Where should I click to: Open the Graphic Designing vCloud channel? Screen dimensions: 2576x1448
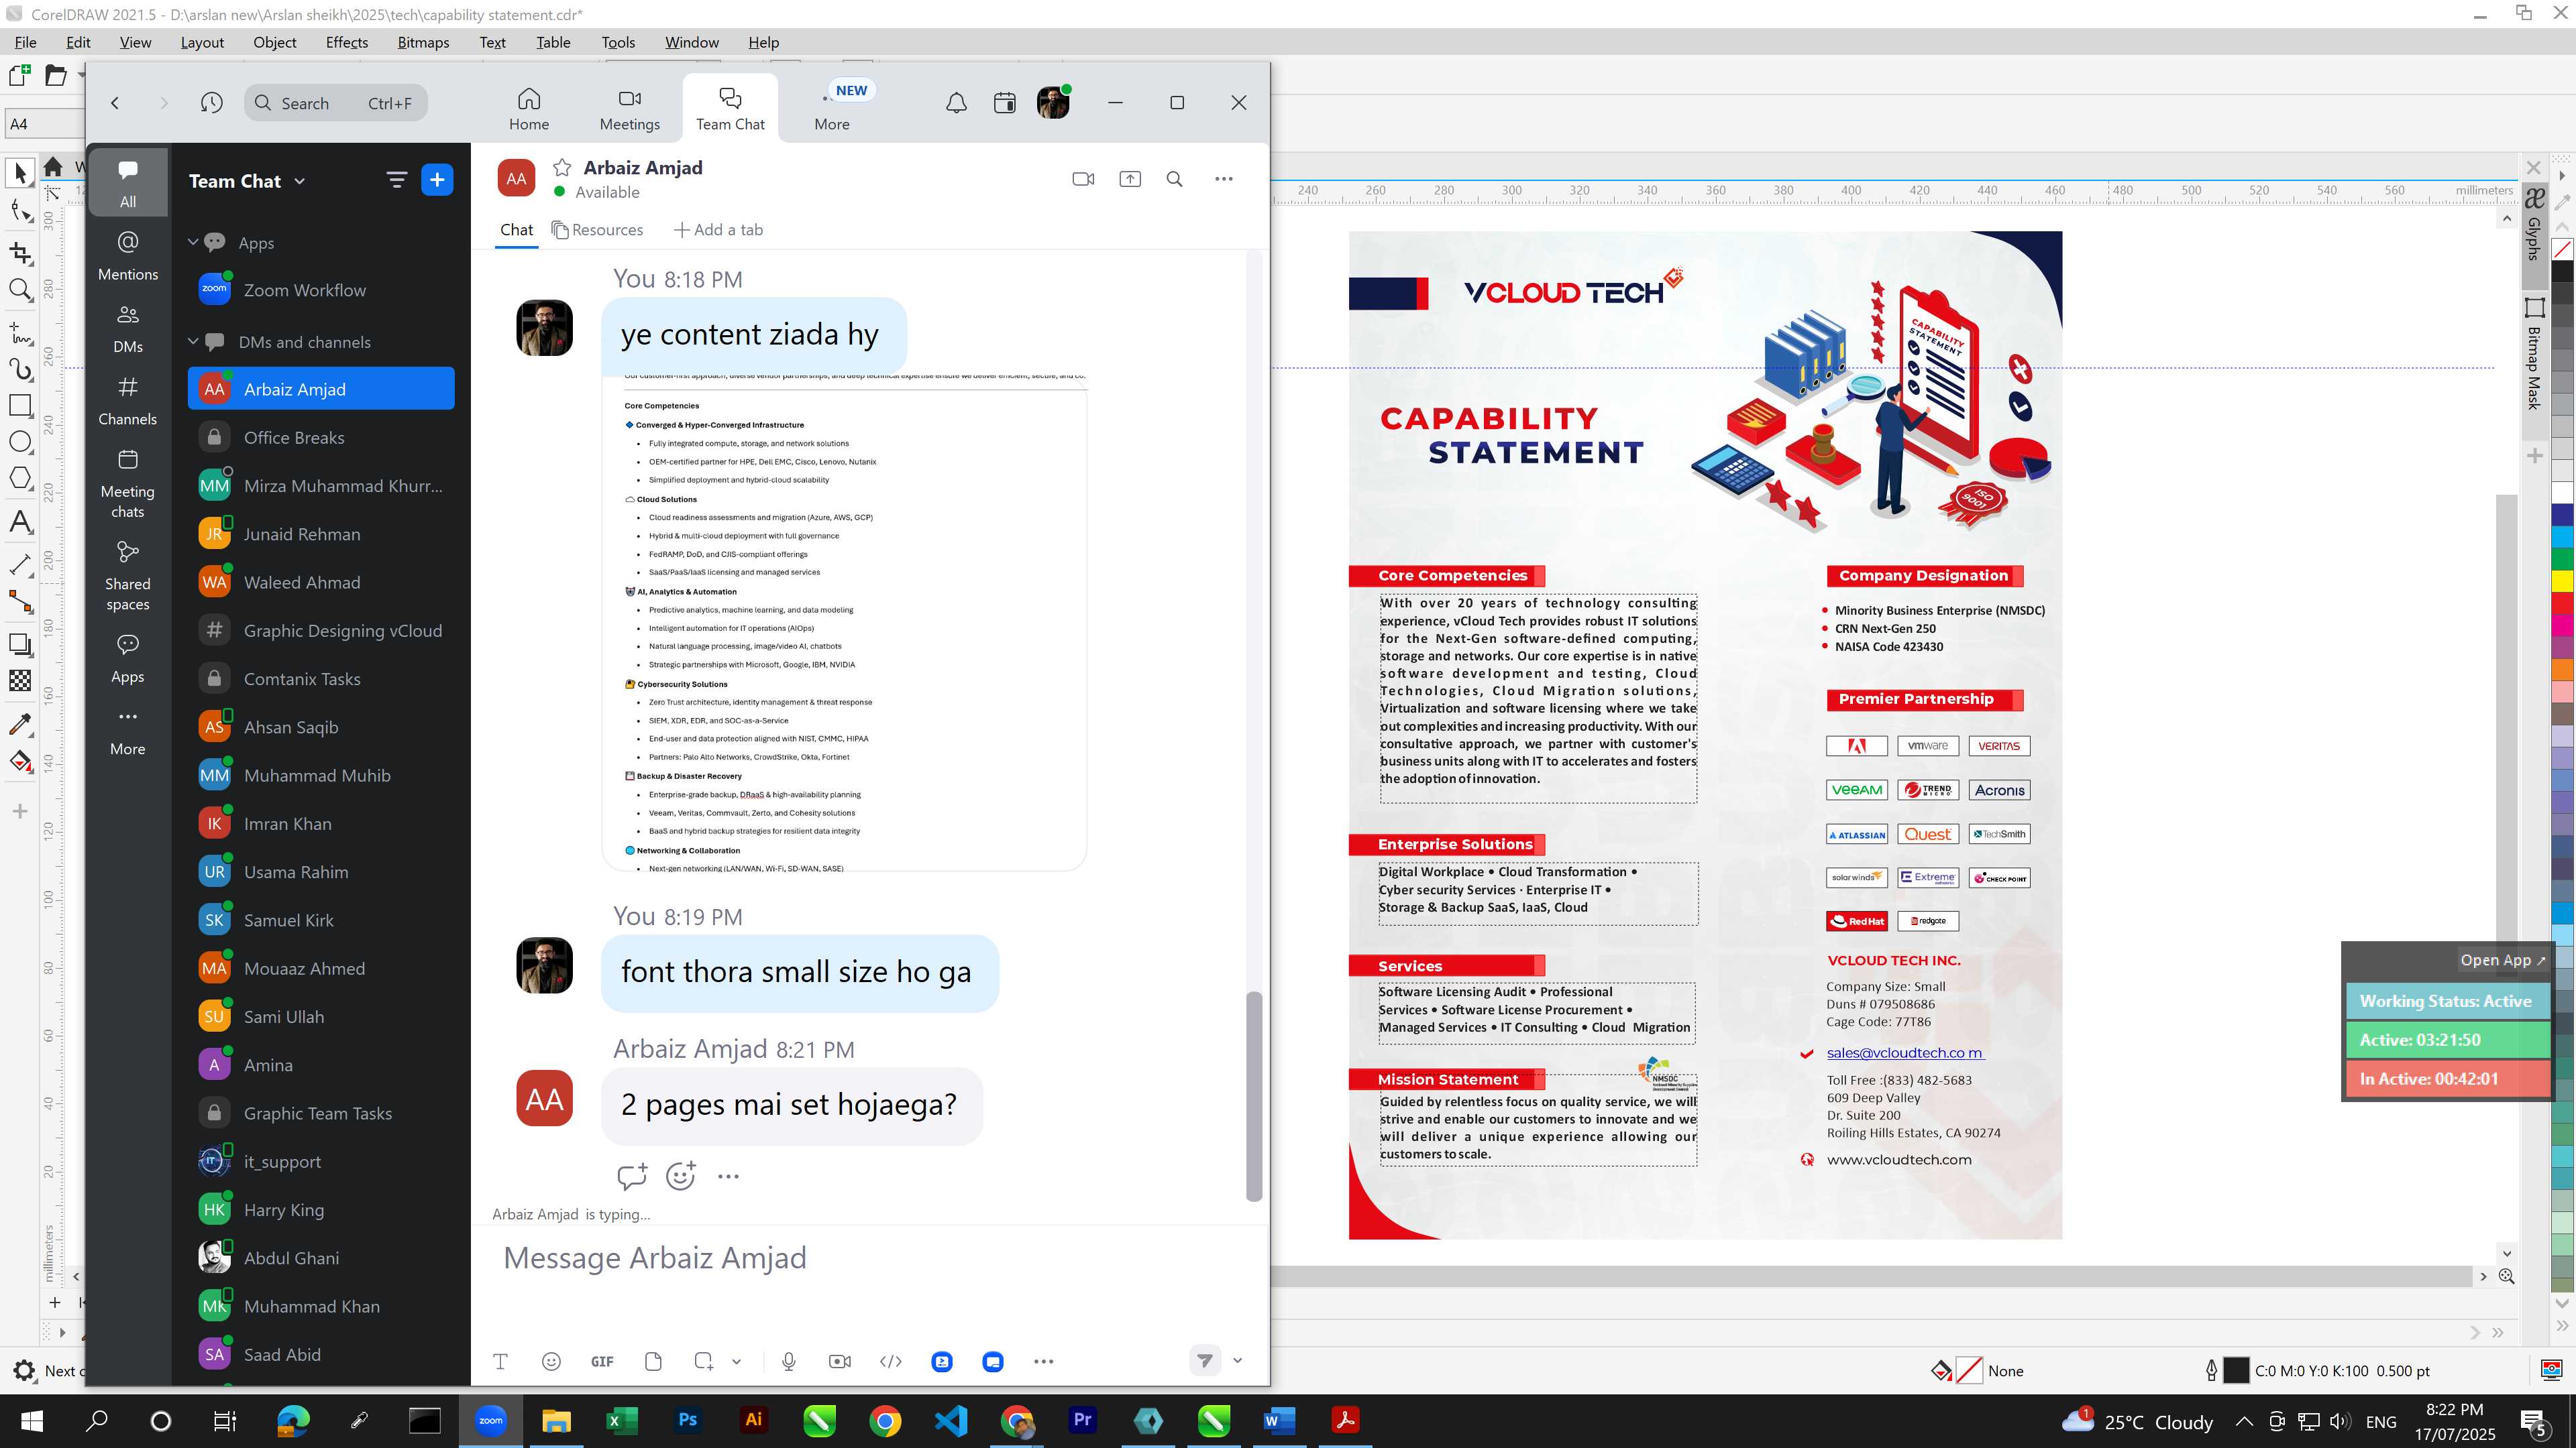coord(321,631)
